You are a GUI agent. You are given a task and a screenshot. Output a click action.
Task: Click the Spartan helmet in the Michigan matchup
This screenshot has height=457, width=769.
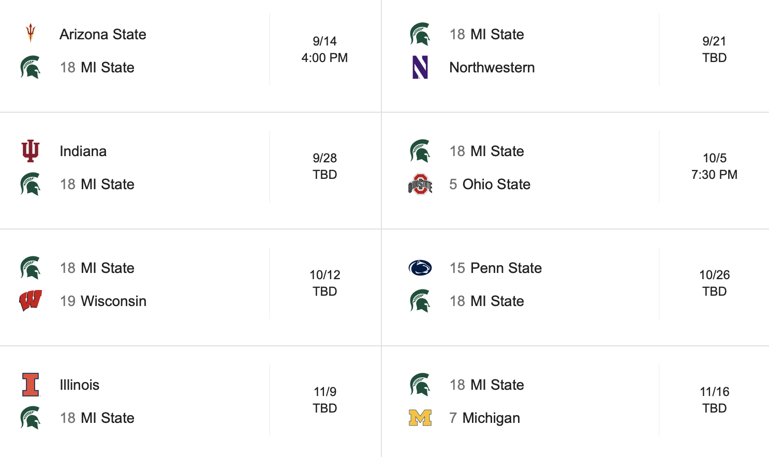[x=420, y=385]
